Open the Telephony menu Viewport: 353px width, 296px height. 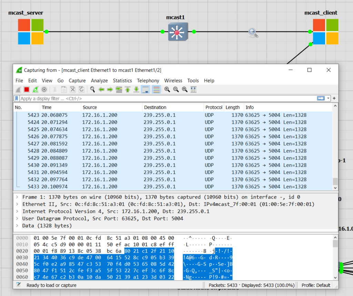148,80
